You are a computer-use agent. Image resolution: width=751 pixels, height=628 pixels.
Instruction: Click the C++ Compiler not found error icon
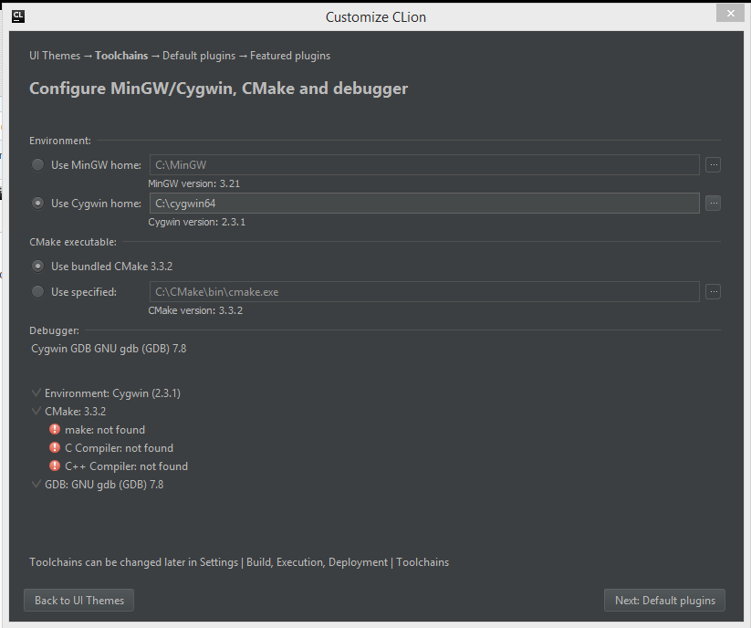point(55,466)
